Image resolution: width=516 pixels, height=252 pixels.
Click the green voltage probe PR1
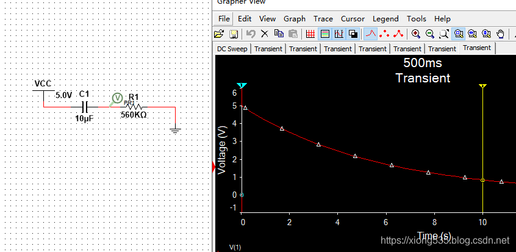tap(116, 99)
